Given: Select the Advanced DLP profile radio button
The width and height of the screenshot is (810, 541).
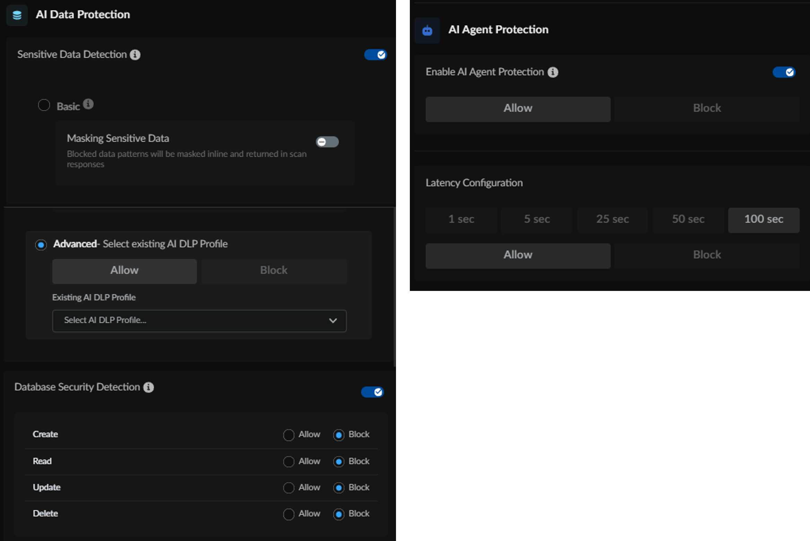Looking at the screenshot, I should point(41,245).
